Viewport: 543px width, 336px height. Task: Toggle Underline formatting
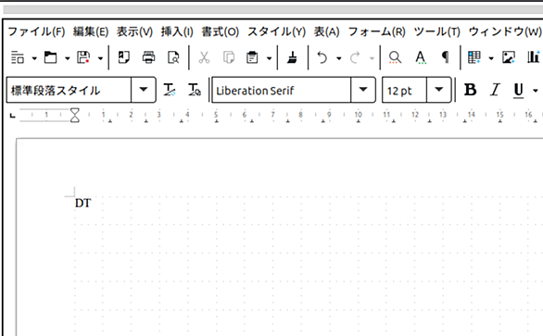(x=518, y=91)
